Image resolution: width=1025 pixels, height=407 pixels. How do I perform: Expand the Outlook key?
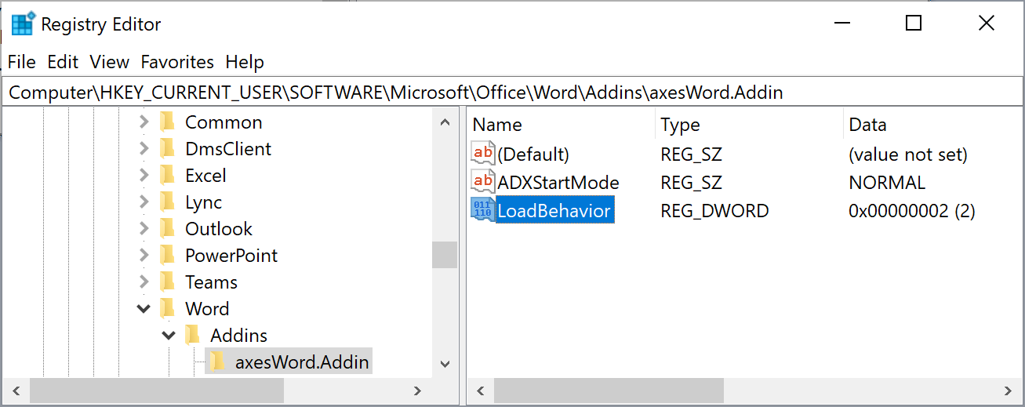pos(144,229)
